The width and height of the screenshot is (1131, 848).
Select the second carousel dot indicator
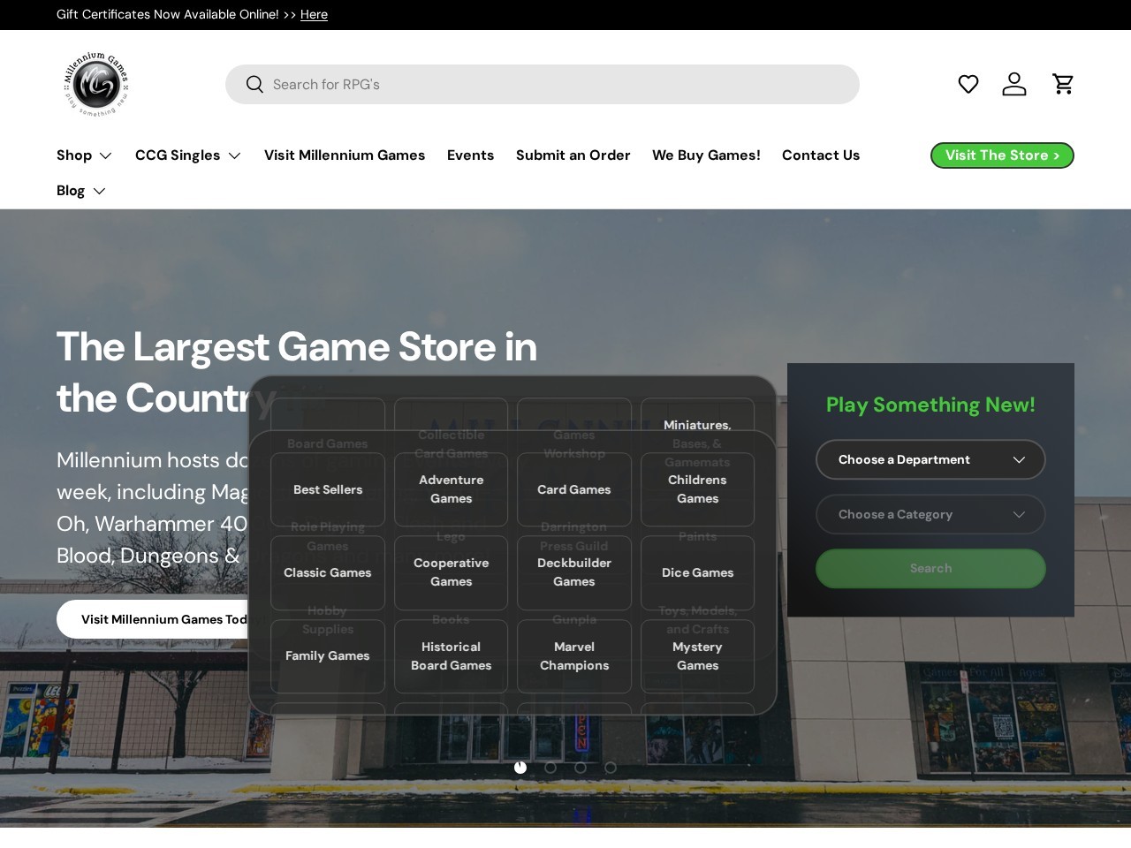(x=550, y=768)
